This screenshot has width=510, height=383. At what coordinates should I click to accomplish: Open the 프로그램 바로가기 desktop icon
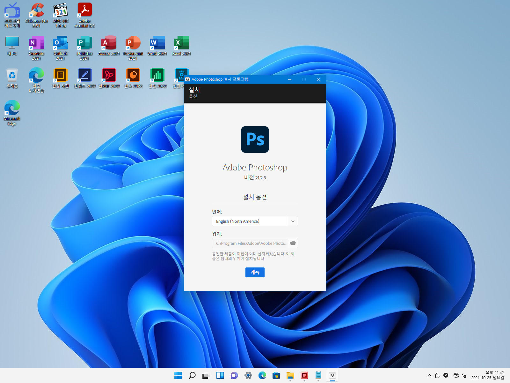pos(12,15)
